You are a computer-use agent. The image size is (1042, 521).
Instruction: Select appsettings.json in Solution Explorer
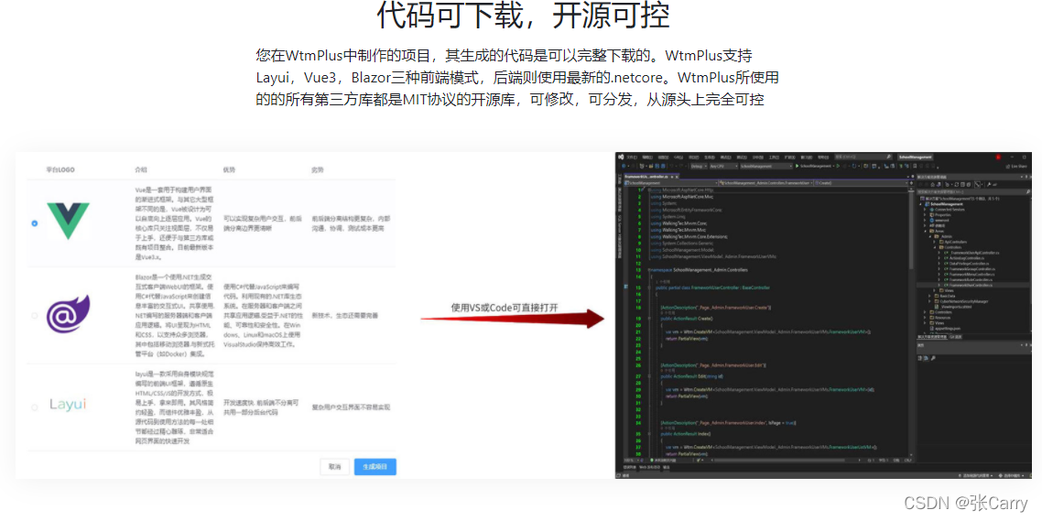pyautogui.click(x=948, y=329)
